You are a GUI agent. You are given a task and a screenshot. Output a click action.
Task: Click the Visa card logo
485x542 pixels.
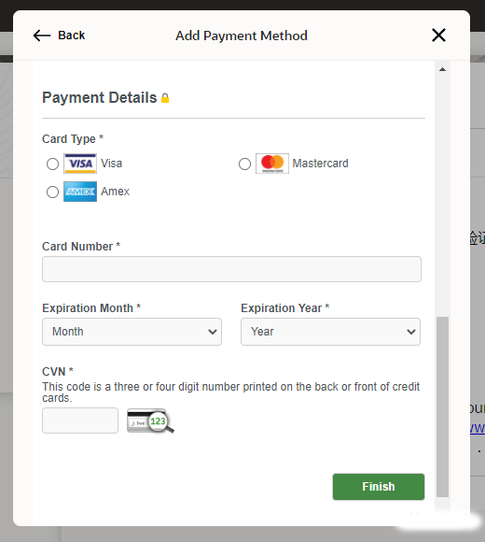[x=80, y=164]
